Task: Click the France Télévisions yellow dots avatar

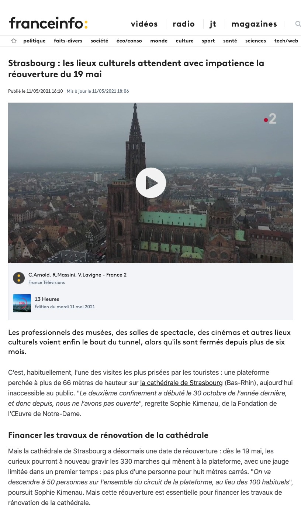Action: coord(19,278)
